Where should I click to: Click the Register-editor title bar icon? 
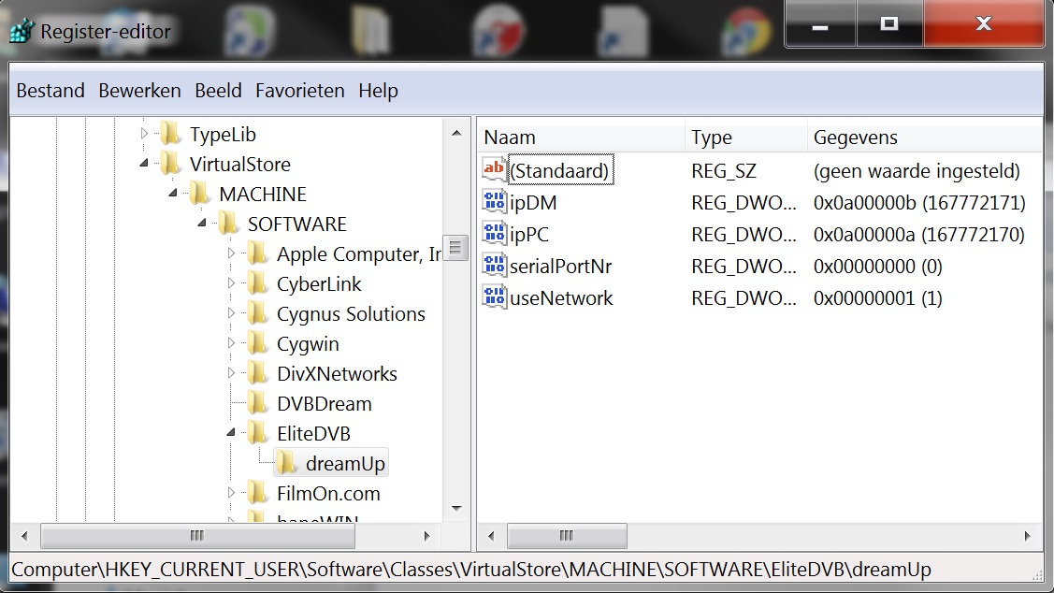click(x=22, y=31)
